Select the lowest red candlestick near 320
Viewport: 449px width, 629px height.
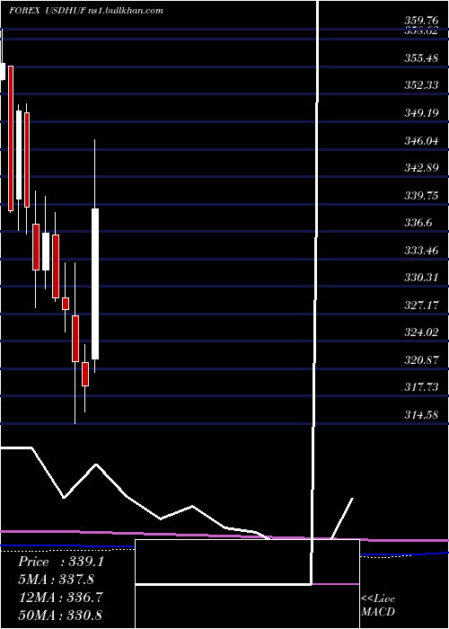[x=85, y=374]
